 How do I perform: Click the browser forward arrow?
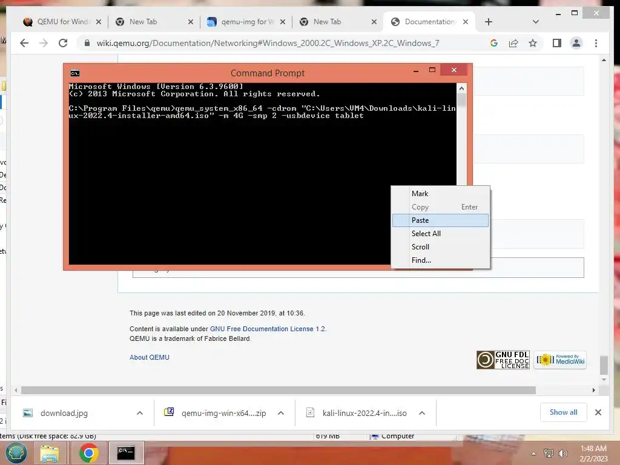pyautogui.click(x=44, y=43)
